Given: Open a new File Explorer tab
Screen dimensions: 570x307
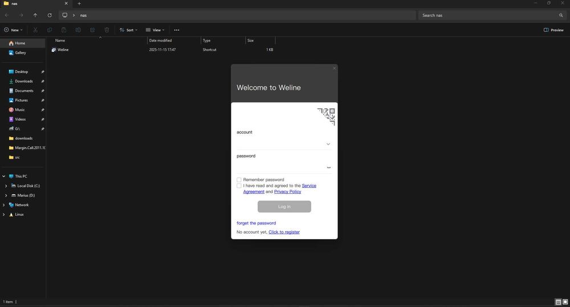Looking at the screenshot, I should tap(79, 3).
